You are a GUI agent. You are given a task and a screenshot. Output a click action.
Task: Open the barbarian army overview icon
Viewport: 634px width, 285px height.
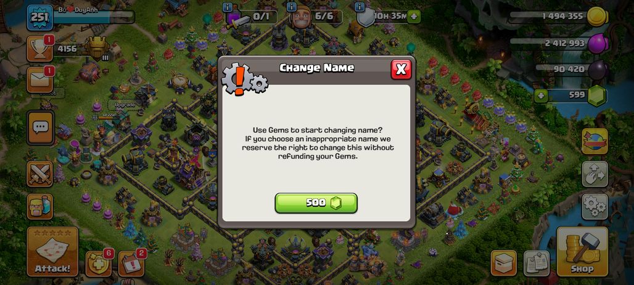40,206
